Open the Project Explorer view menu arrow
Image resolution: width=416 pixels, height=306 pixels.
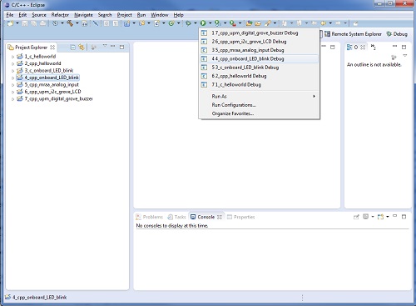point(105,46)
